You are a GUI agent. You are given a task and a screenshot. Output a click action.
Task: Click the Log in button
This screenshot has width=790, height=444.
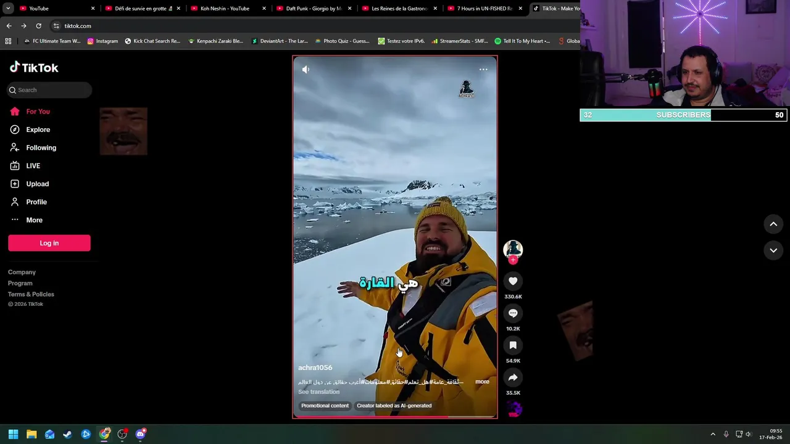coord(49,243)
